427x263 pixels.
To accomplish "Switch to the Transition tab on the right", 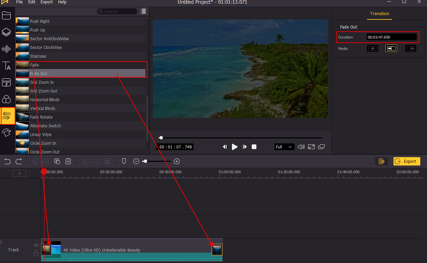I will (379, 14).
